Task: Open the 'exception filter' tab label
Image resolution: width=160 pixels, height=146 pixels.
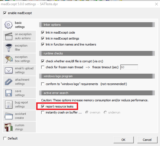Action: tap(21, 48)
